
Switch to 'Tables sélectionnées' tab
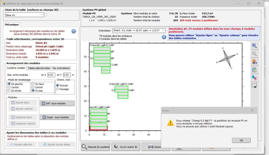tap(39, 68)
